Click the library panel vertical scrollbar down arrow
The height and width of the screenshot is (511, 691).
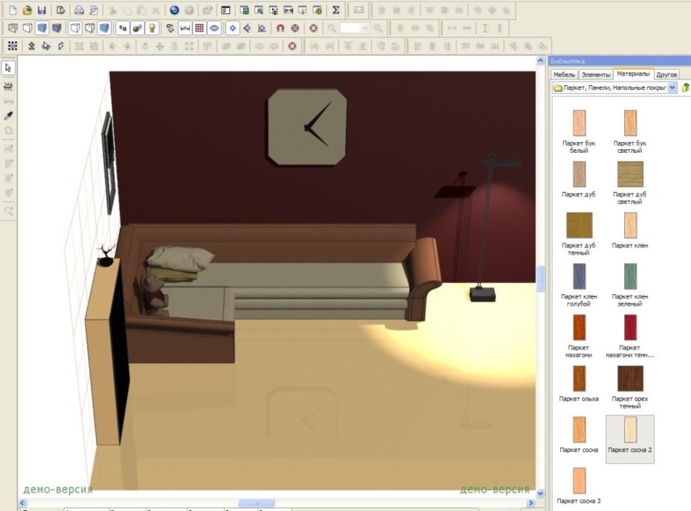[541, 493]
